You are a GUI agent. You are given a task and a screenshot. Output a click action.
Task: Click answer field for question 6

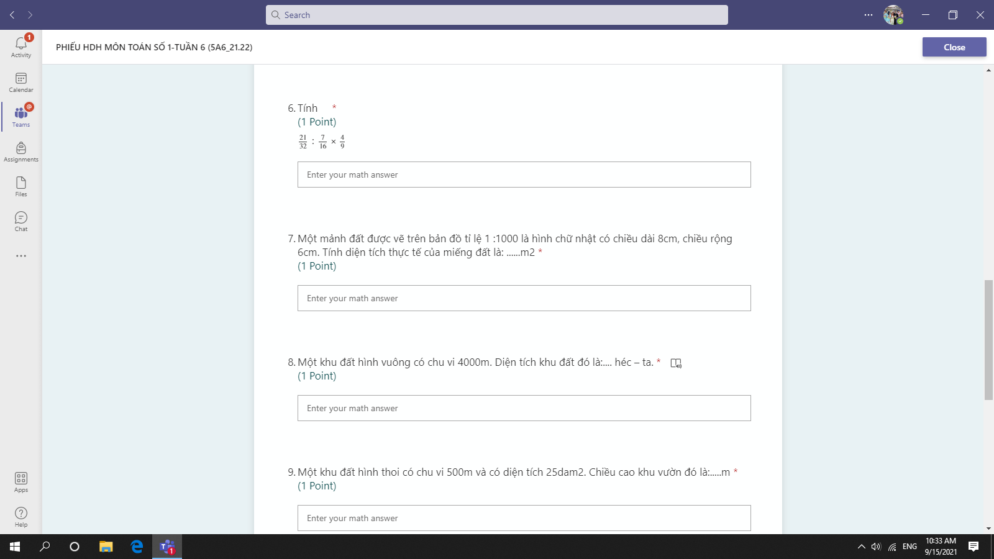(x=524, y=175)
